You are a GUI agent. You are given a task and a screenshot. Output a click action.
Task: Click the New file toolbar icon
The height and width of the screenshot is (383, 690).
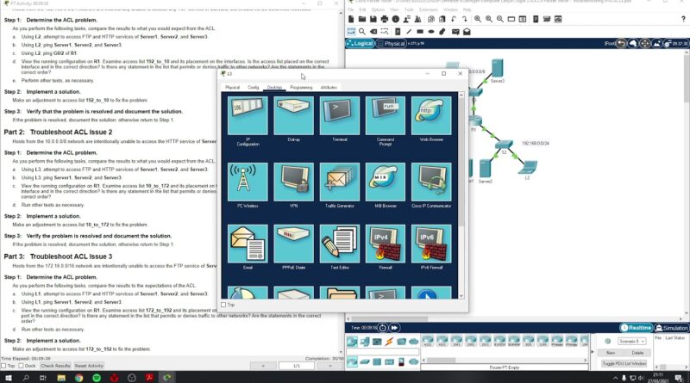coord(351,19)
